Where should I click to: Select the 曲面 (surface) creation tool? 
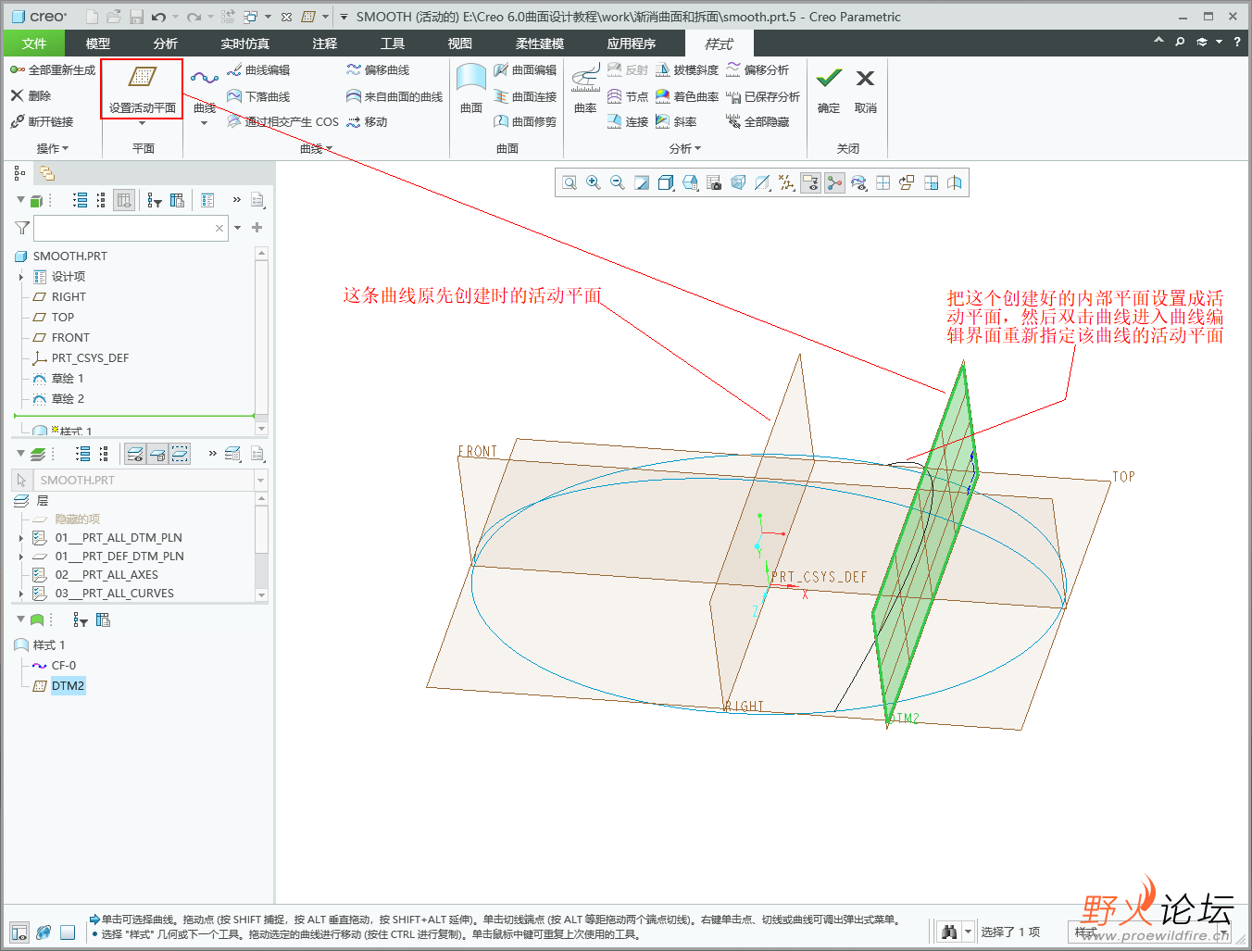click(x=471, y=89)
